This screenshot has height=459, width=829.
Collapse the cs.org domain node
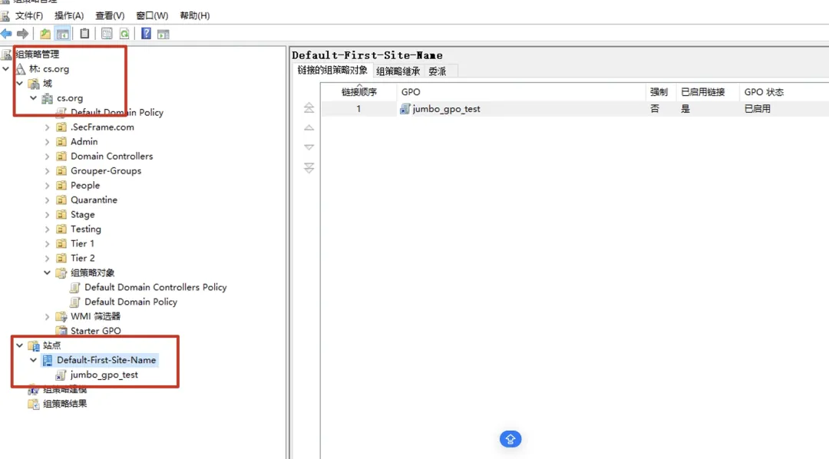tap(33, 97)
